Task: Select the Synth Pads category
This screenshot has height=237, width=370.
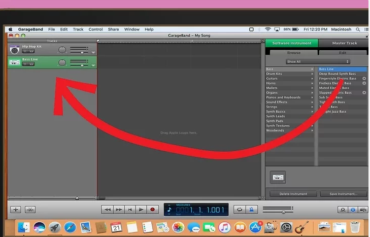Action: pos(290,121)
